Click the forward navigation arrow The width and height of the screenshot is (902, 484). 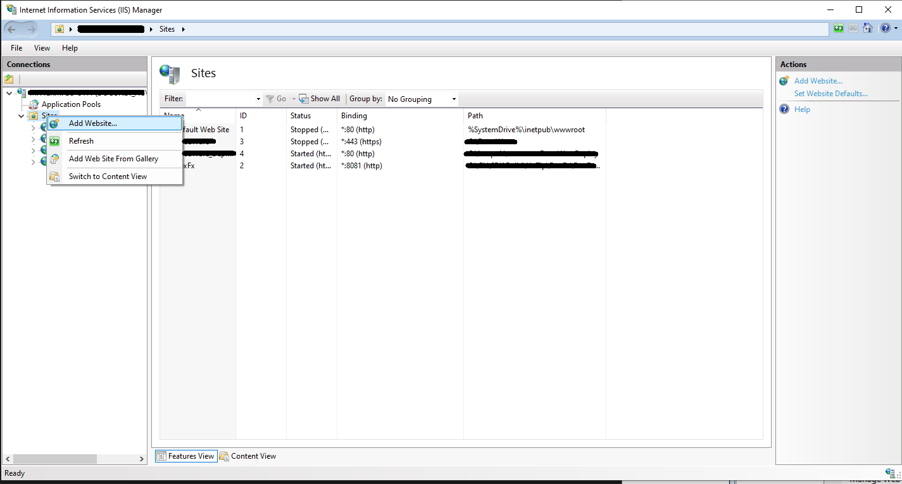[x=30, y=29]
